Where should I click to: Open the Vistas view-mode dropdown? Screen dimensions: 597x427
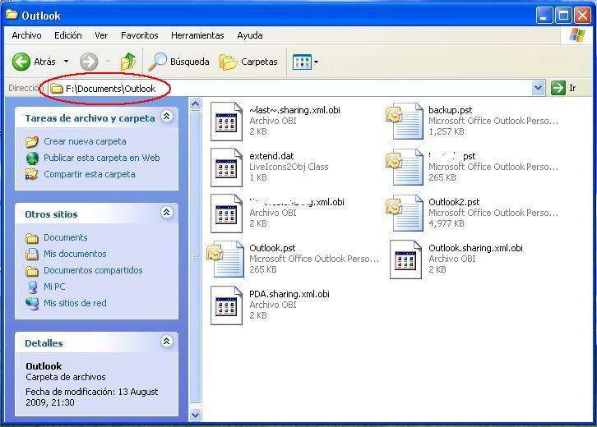(305, 62)
